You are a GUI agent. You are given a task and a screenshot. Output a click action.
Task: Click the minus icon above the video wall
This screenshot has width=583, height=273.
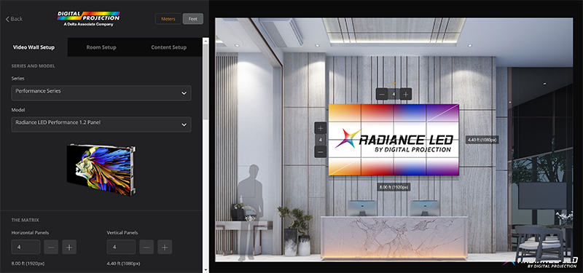pos(382,94)
